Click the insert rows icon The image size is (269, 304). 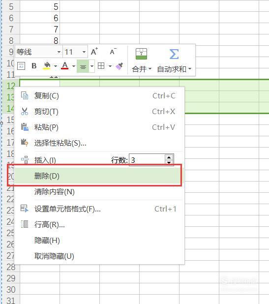(x=25, y=160)
